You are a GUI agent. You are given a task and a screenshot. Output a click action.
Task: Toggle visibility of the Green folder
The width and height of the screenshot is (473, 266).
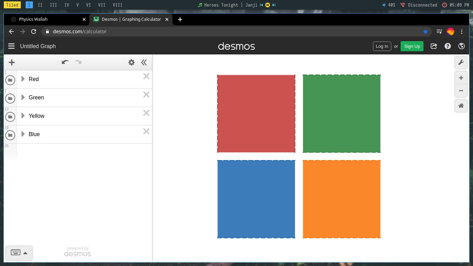pyautogui.click(x=10, y=98)
